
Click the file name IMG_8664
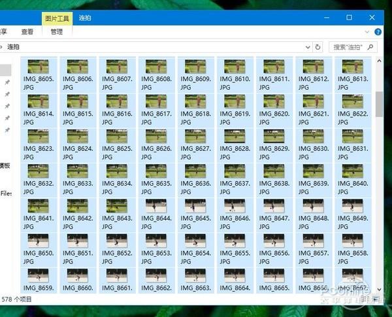click(235, 288)
